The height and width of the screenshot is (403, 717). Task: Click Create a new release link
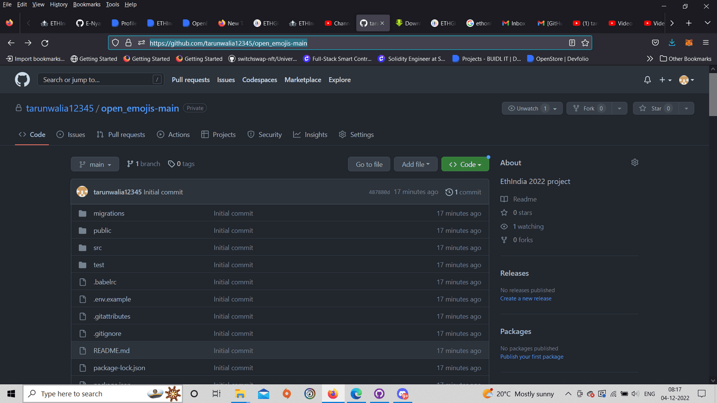coord(526,299)
